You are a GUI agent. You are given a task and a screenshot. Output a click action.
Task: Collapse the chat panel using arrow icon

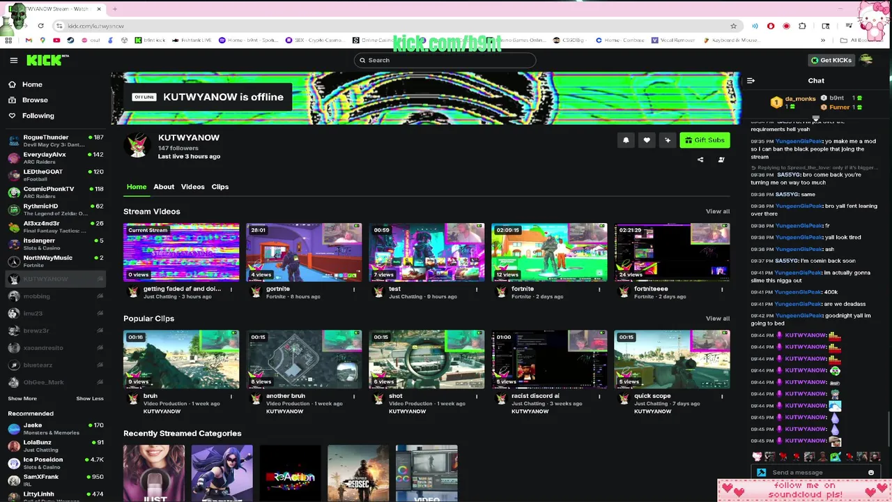click(751, 81)
